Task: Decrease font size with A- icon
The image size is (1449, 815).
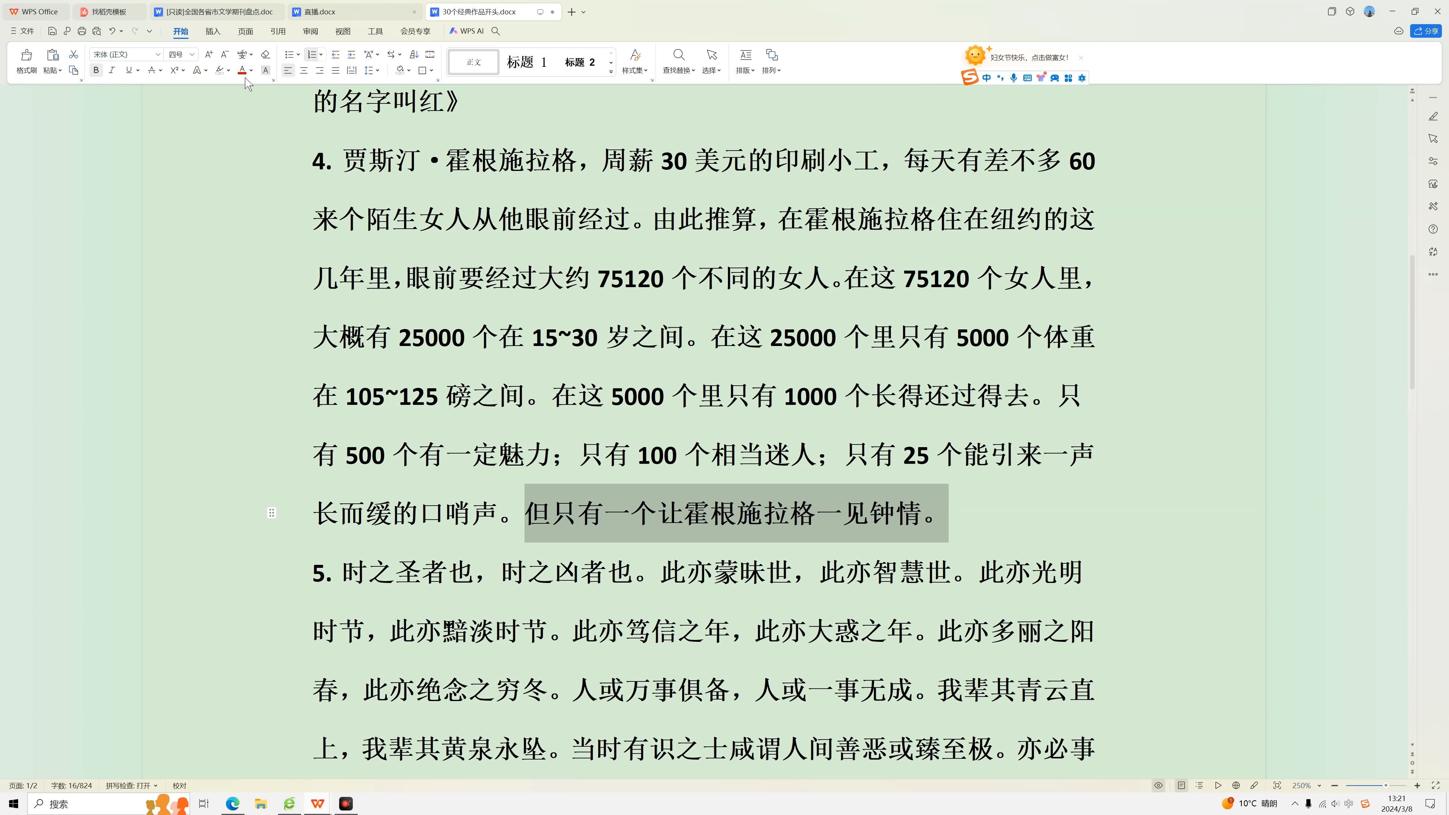Action: pos(225,55)
